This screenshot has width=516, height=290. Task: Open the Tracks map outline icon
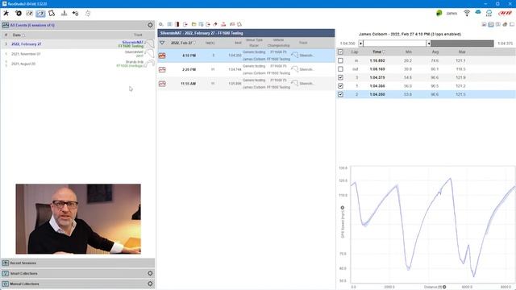coord(52,13)
